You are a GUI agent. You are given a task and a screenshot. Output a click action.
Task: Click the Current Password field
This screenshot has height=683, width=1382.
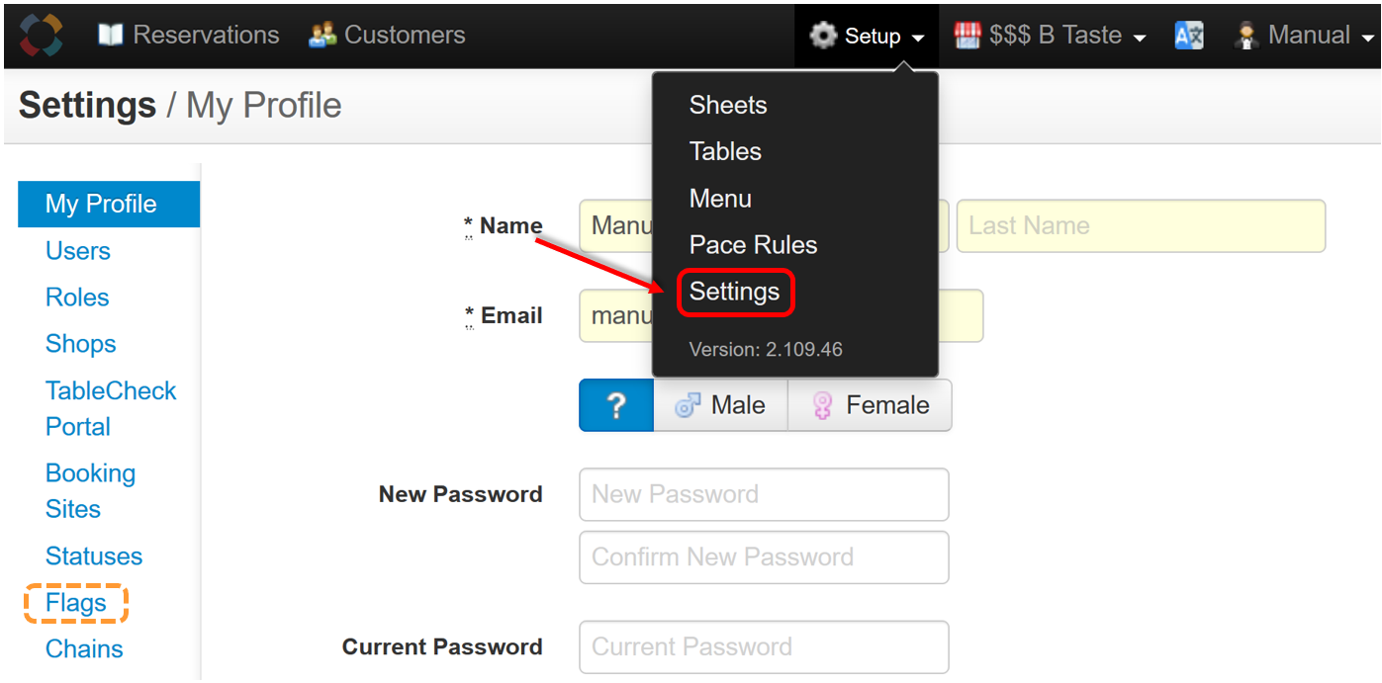[x=764, y=647]
